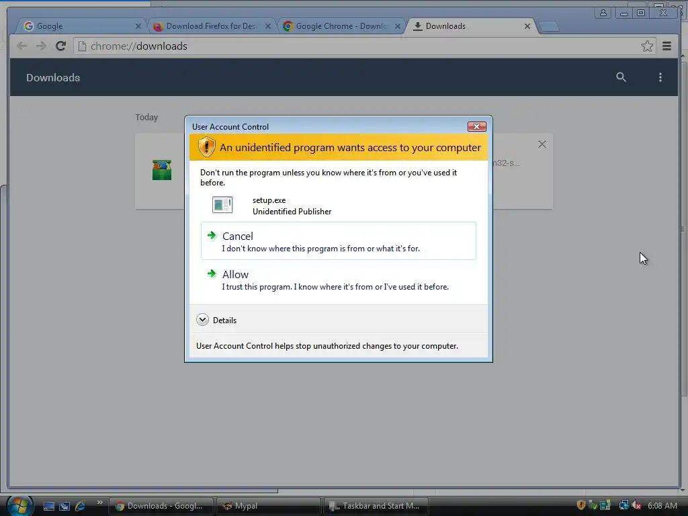Bookmark this page with the star icon
Image resolution: width=688 pixels, height=516 pixels.
[647, 46]
